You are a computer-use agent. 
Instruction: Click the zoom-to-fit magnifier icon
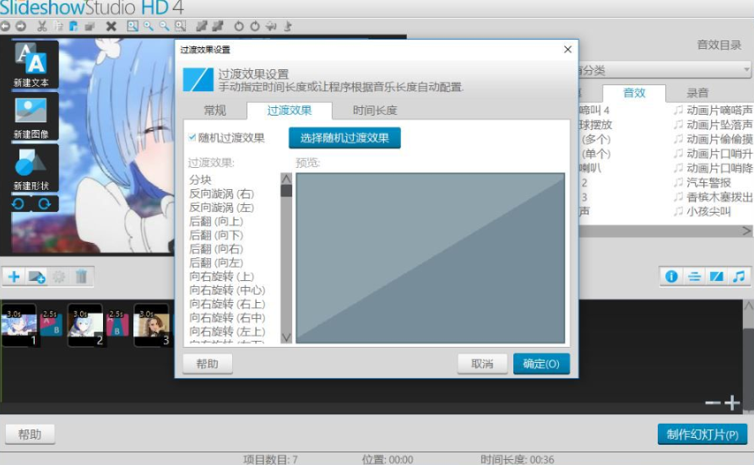pos(133,26)
